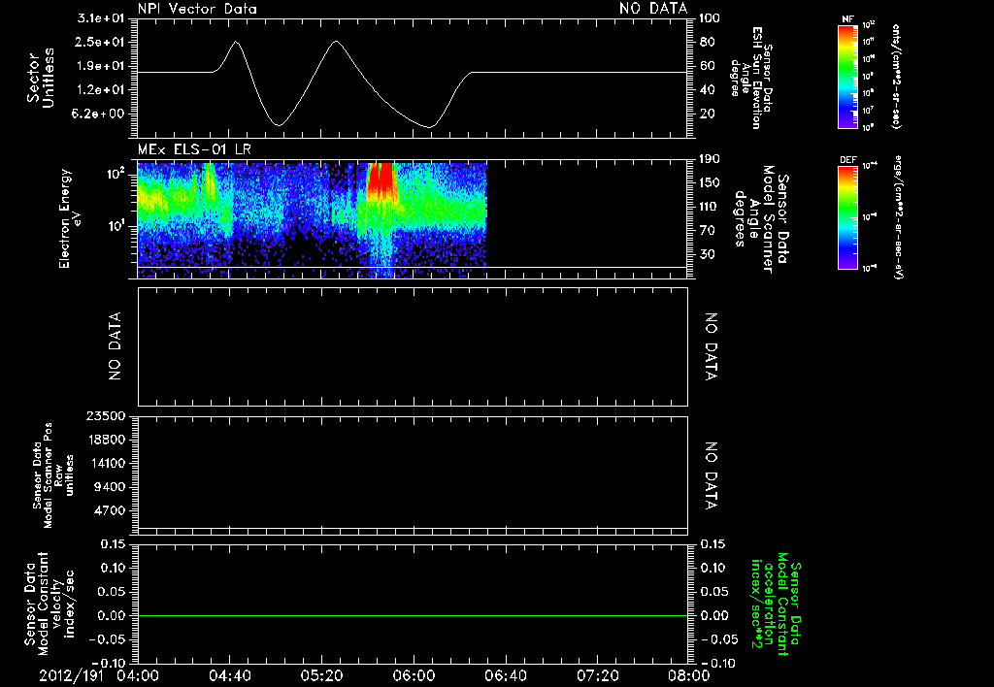The width and height of the screenshot is (994, 687).
Task: Click the "9400" scanner position axis value
Action: coord(110,487)
